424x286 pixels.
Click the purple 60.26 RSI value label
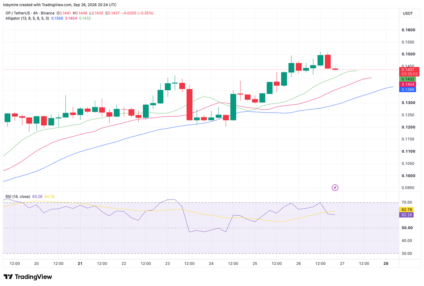click(407, 215)
